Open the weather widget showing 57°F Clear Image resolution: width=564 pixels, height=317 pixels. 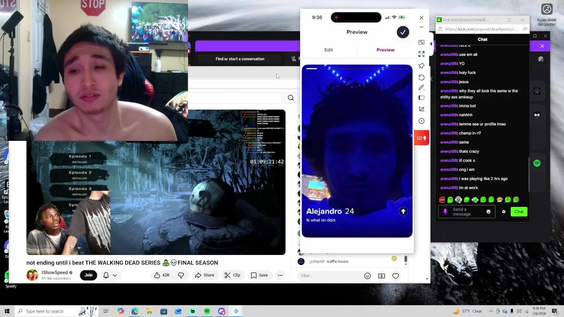tap(468, 311)
